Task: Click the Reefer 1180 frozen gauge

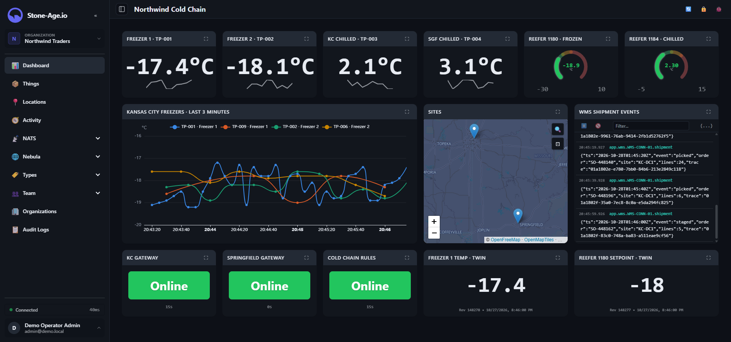Action: click(571, 66)
